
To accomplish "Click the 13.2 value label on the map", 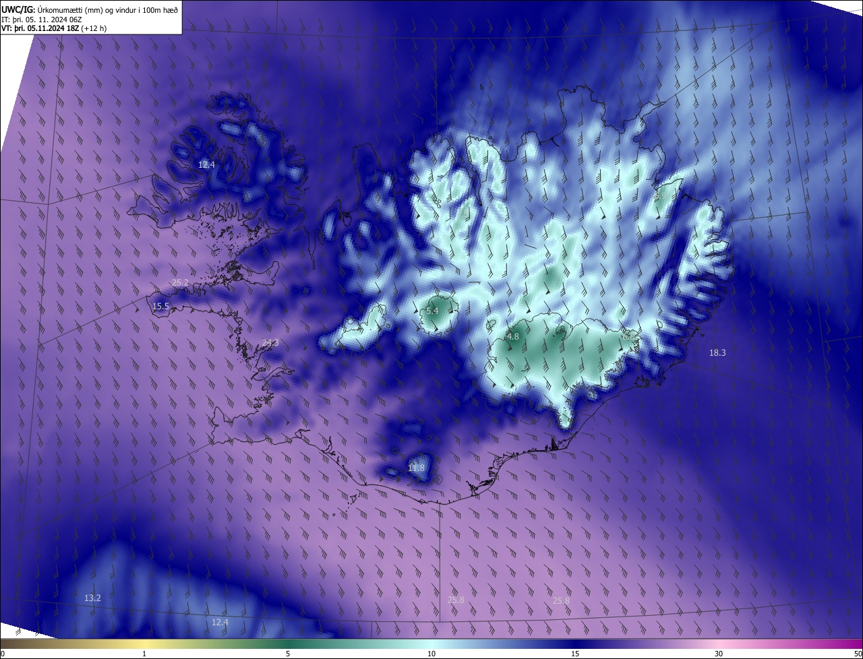I will click(x=92, y=598).
